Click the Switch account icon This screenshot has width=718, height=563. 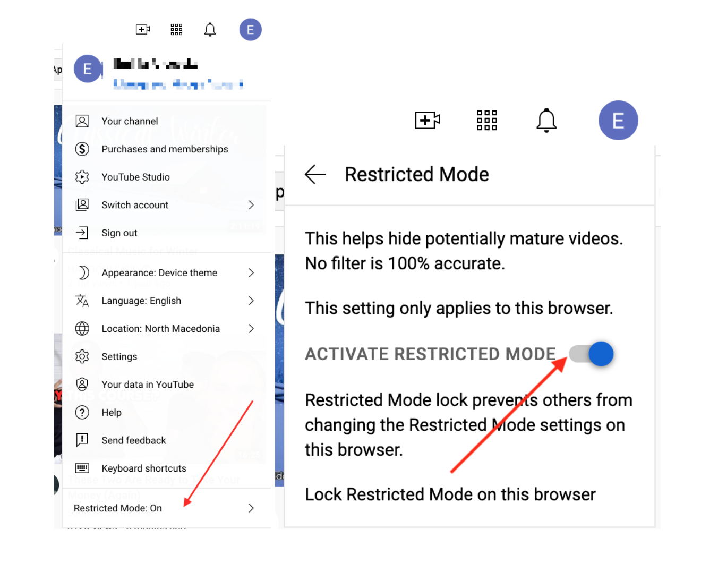pos(82,205)
